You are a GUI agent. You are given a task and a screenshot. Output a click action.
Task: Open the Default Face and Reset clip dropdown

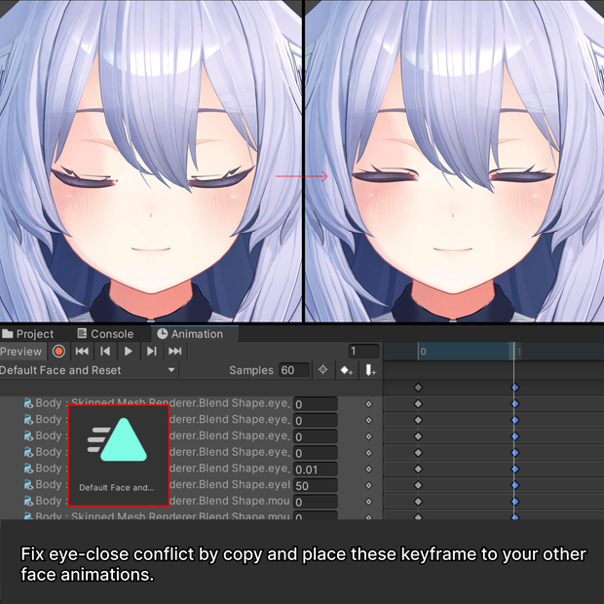(x=88, y=370)
